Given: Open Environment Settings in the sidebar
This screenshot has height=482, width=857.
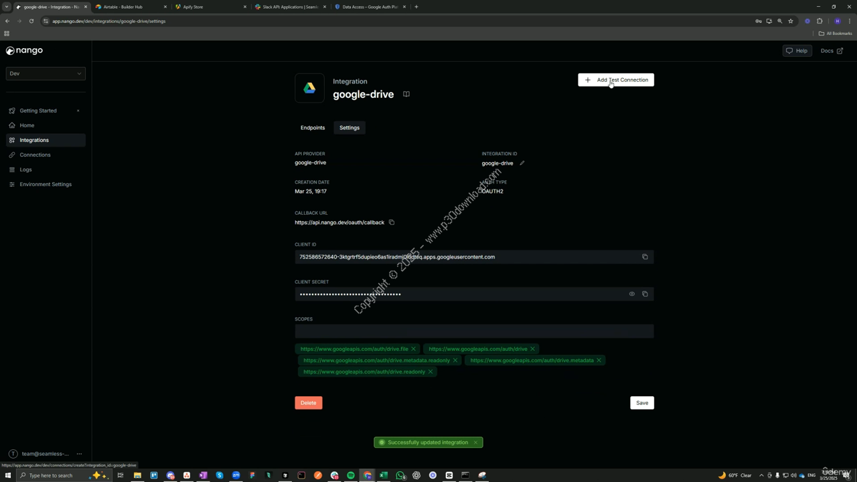Looking at the screenshot, I should (46, 184).
